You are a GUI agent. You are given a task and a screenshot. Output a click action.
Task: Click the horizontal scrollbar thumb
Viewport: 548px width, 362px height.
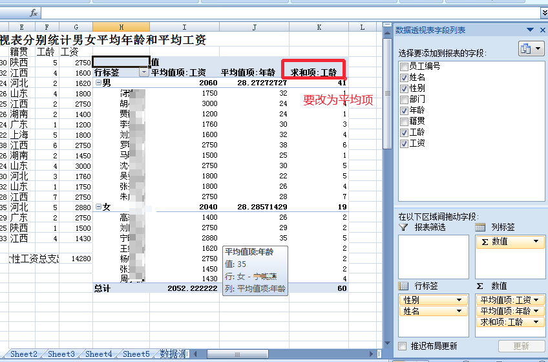[237, 354]
